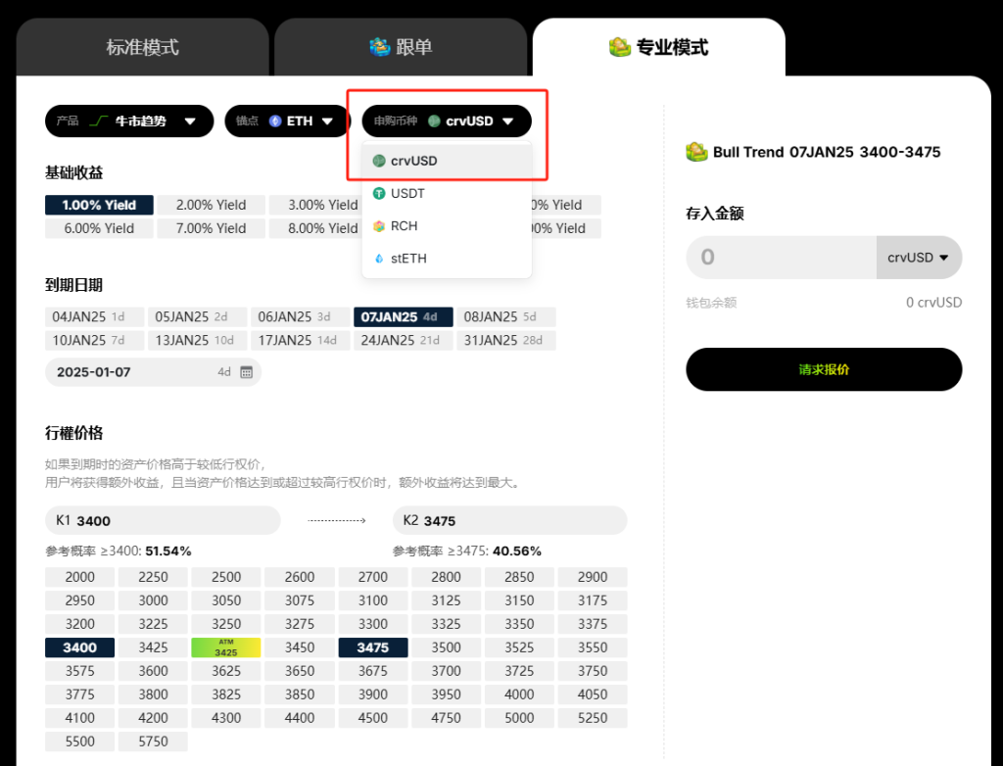The image size is (1003, 766).
Task: Select expiry 17JAN25 14d
Action: (x=300, y=341)
